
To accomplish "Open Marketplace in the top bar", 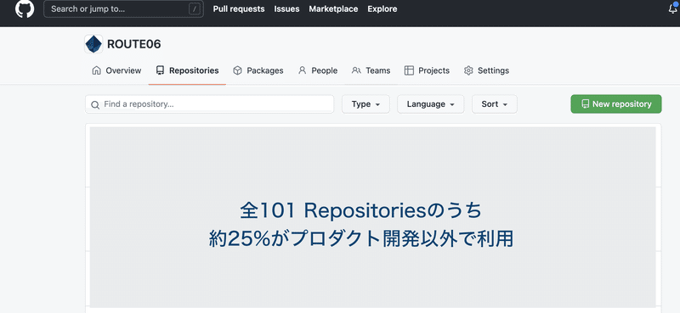I will click(333, 9).
